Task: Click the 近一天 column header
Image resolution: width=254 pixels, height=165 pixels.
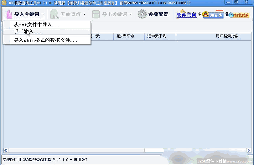Action: 102,36
